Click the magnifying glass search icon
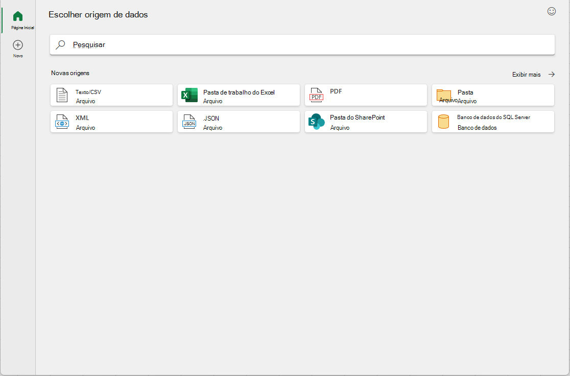Image resolution: width=570 pixels, height=376 pixels. tap(60, 45)
